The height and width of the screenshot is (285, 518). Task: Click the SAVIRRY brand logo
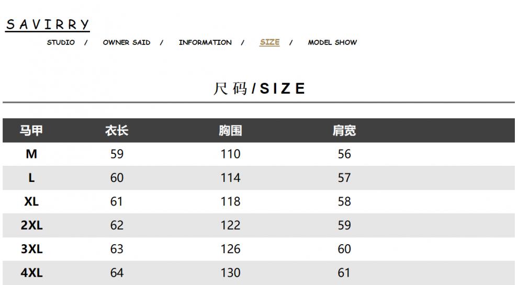[x=48, y=25]
